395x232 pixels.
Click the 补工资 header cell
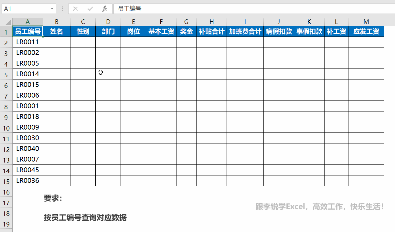pos(336,31)
